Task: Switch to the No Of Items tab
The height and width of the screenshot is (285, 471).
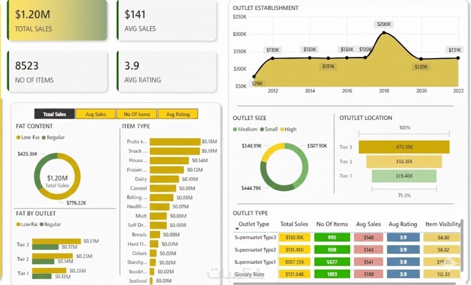Action: pyautogui.click(x=137, y=114)
